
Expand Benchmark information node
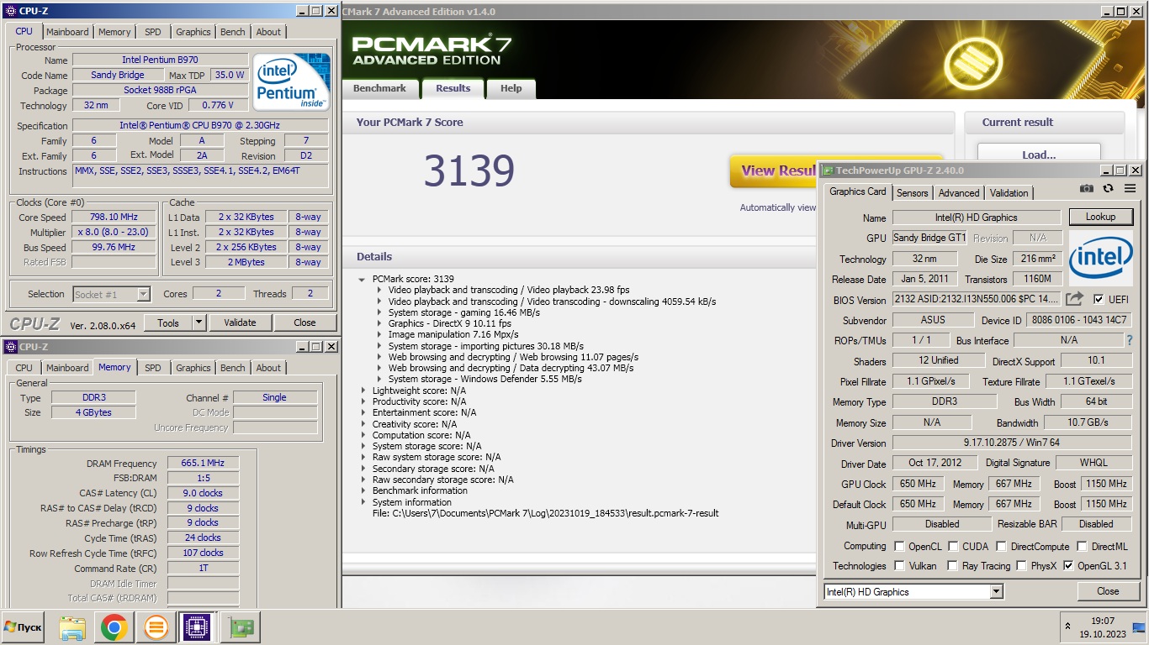click(x=363, y=490)
